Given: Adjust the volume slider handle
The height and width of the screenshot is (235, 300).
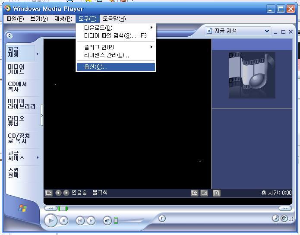Looking at the screenshot, I should pos(116,221).
